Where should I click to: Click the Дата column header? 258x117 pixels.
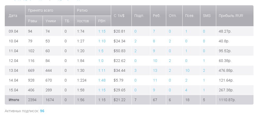[x=13, y=16]
